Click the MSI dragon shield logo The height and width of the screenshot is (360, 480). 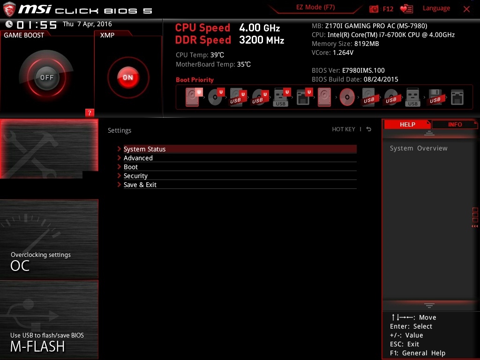click(x=9, y=9)
